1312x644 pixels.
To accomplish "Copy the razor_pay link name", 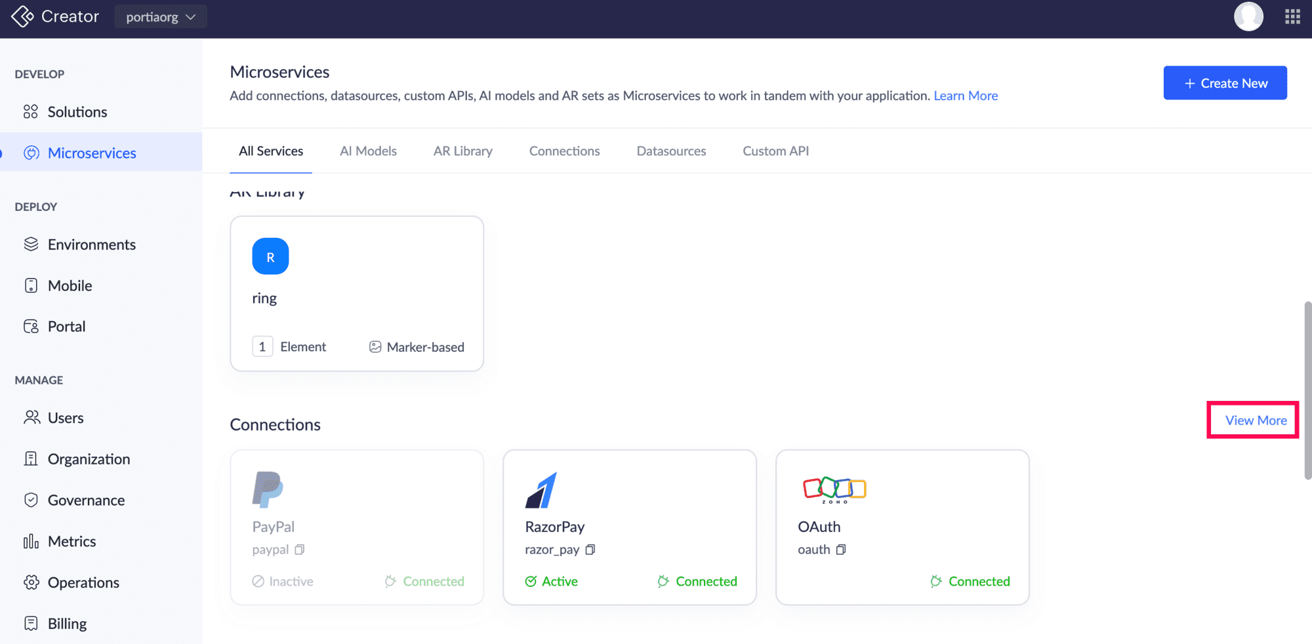I will click(590, 550).
